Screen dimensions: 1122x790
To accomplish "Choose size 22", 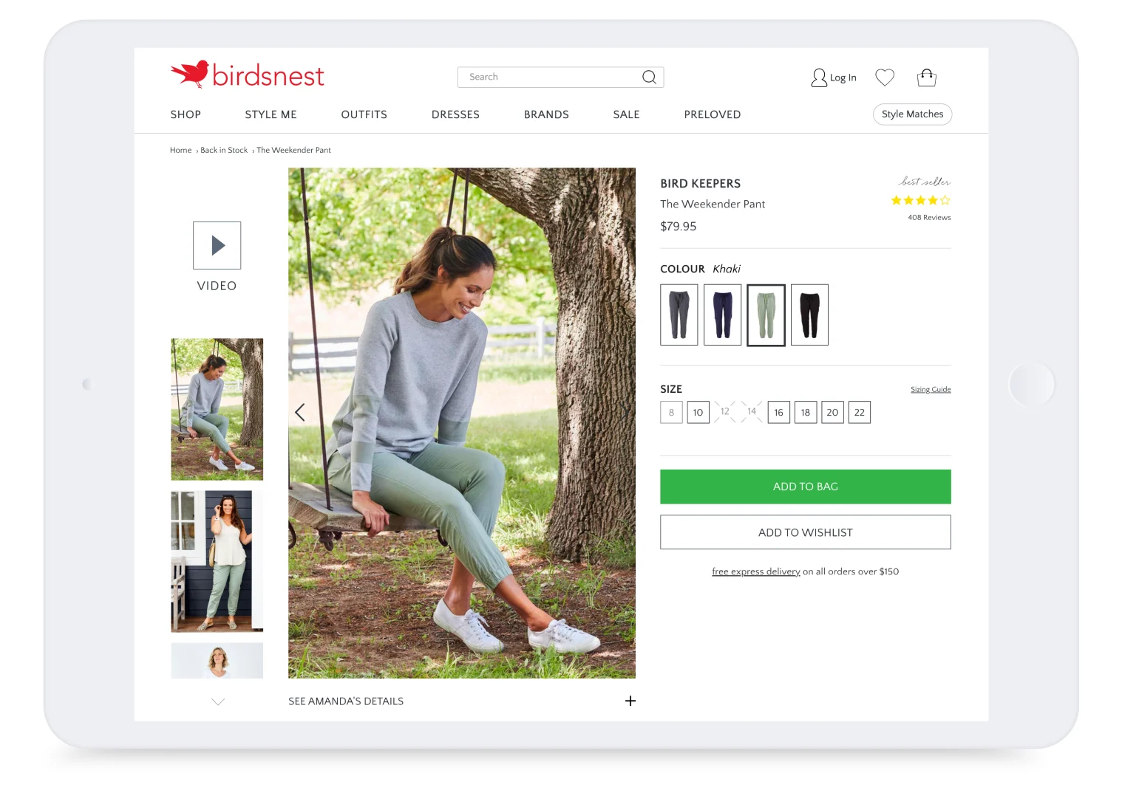I will click(859, 412).
